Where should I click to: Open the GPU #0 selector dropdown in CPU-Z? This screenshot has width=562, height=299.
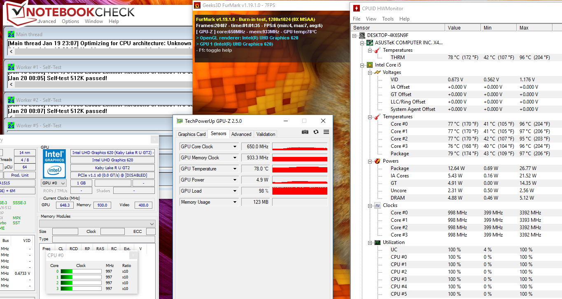click(x=54, y=183)
